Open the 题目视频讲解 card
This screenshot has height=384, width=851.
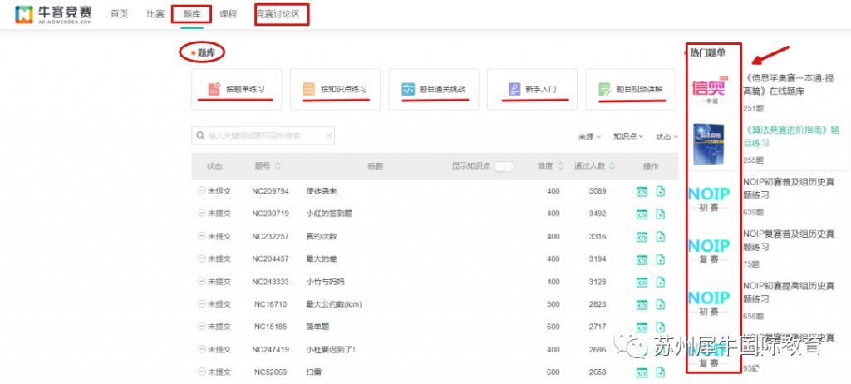coord(631,89)
